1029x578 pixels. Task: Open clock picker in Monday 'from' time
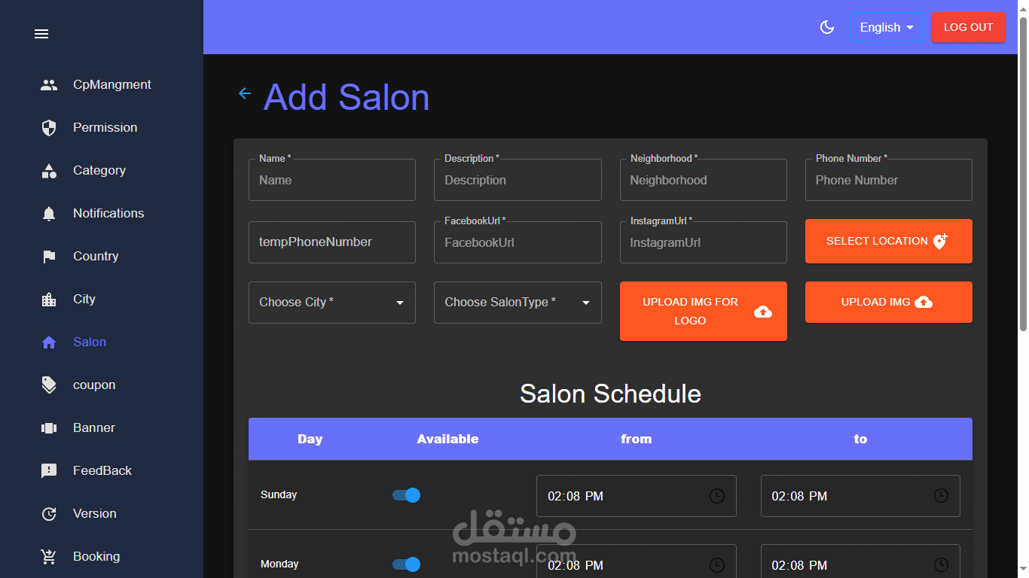717,565
